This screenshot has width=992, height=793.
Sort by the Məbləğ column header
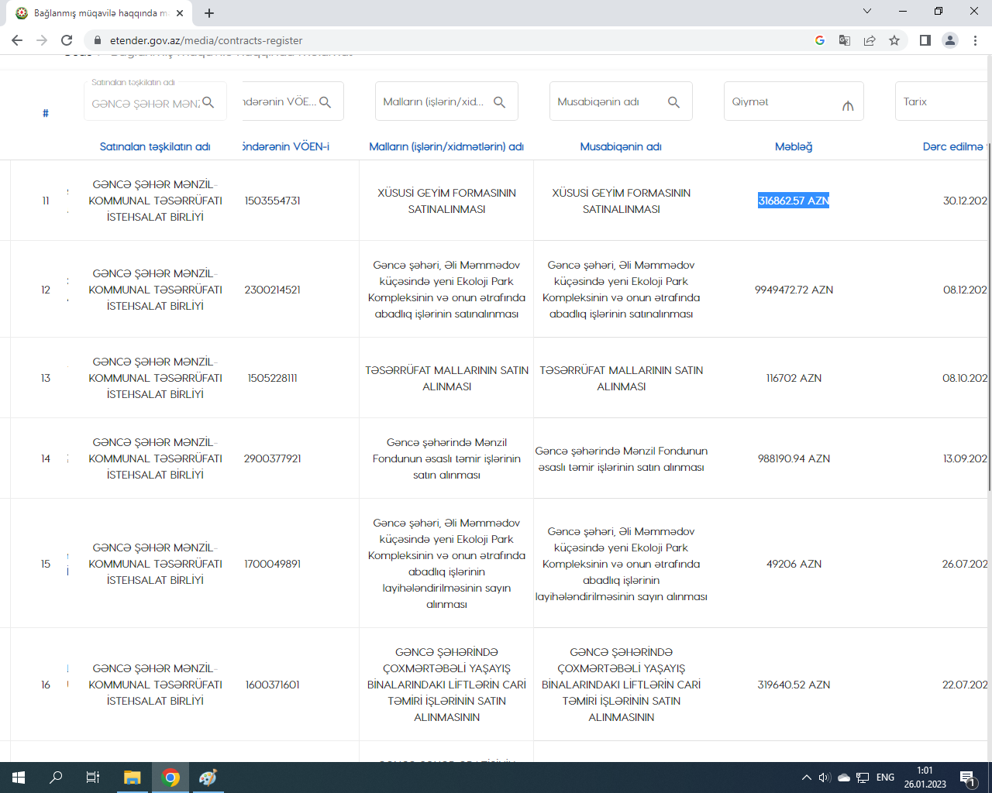coord(794,146)
